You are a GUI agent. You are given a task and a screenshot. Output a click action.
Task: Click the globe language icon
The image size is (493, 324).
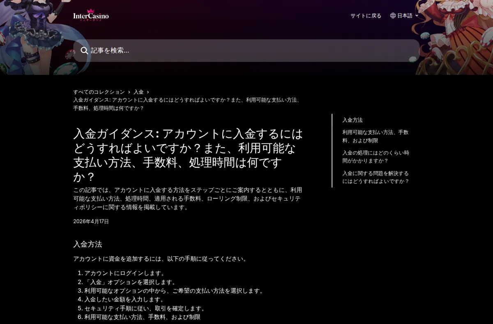[393, 16]
